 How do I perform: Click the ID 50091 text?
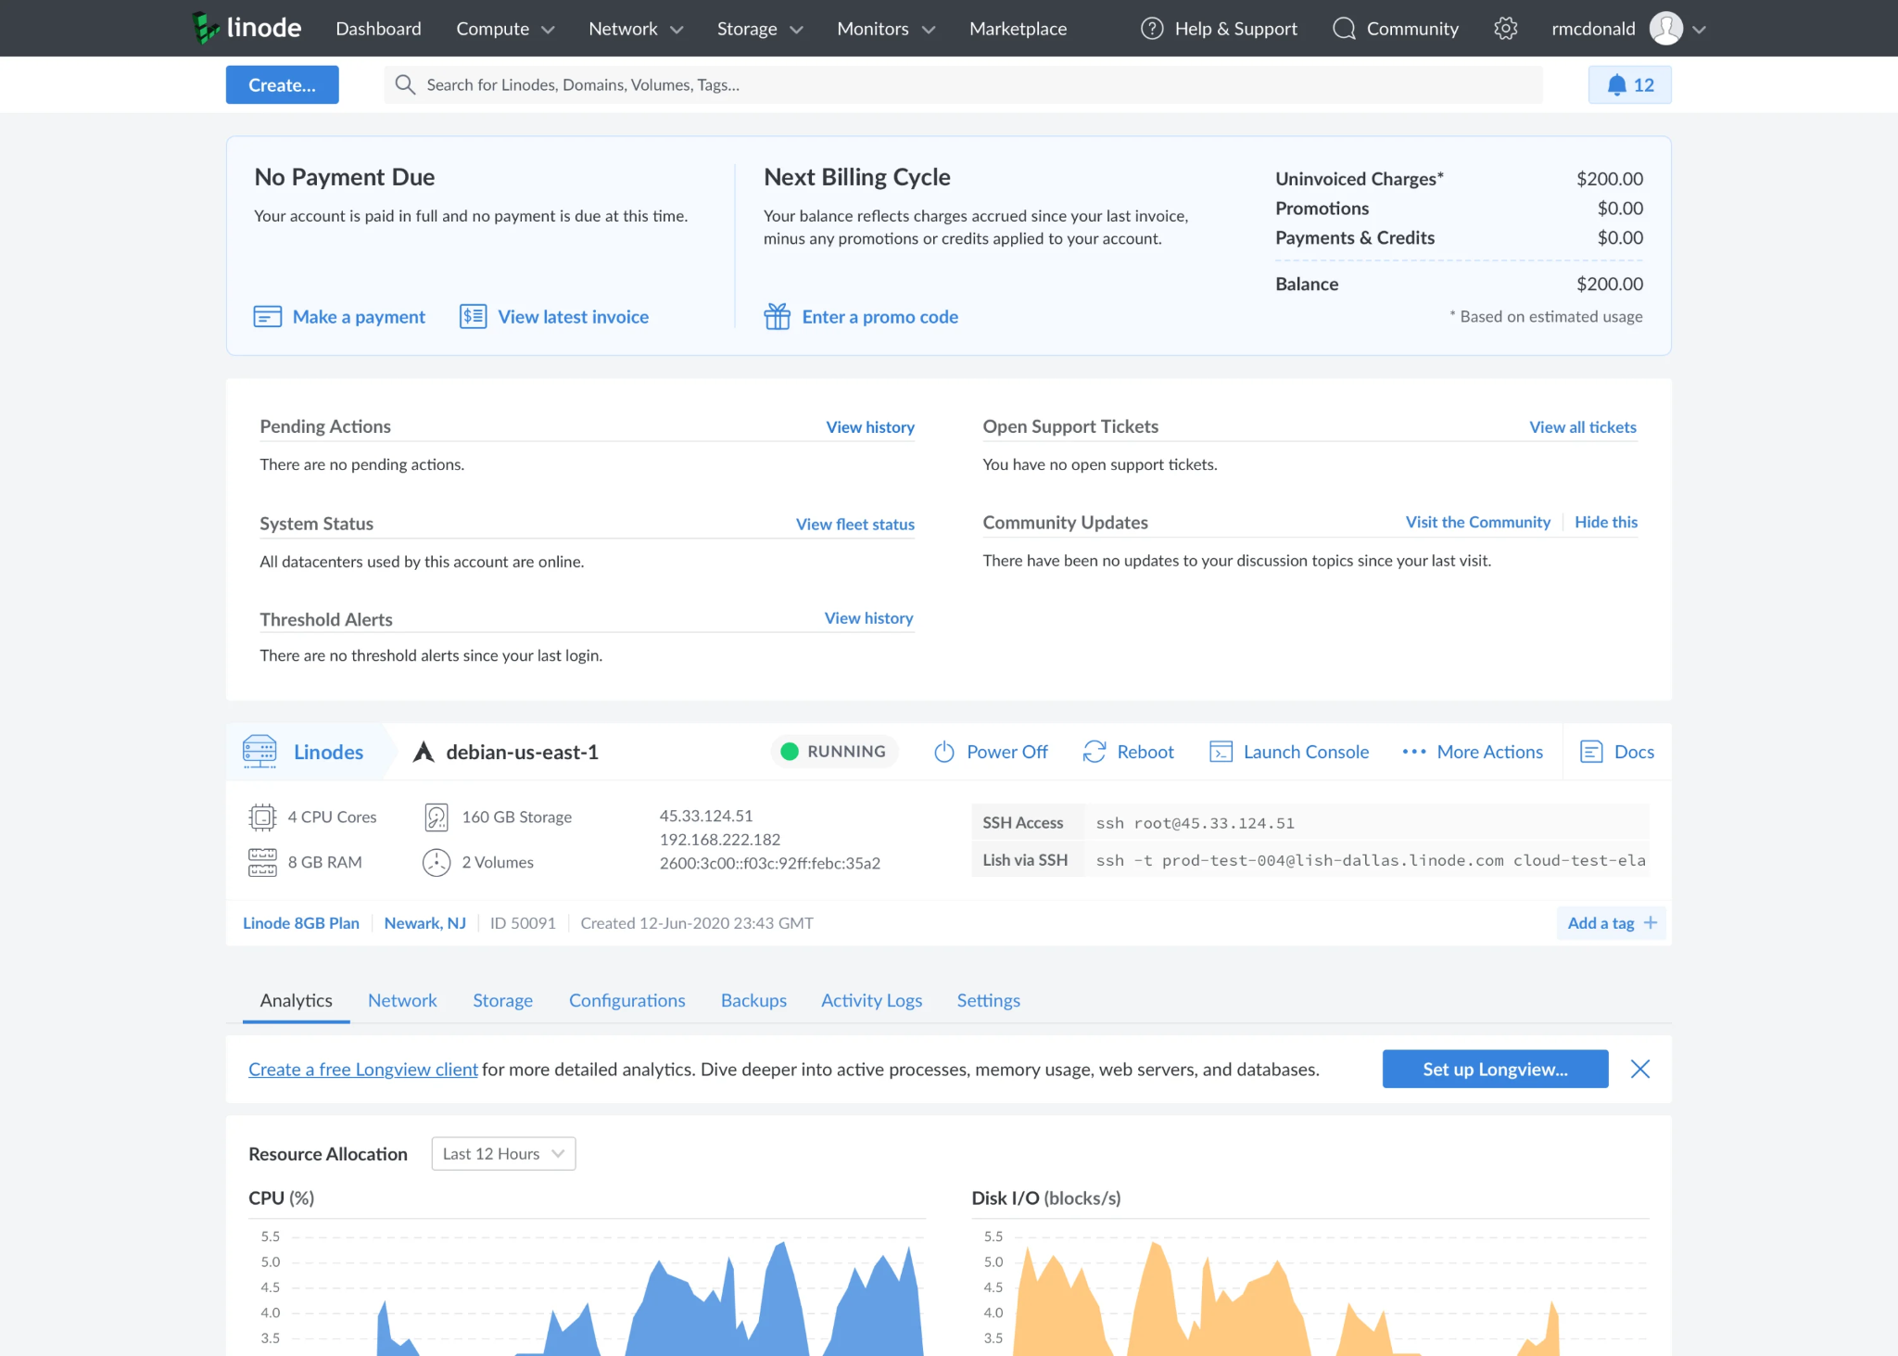pyautogui.click(x=523, y=923)
